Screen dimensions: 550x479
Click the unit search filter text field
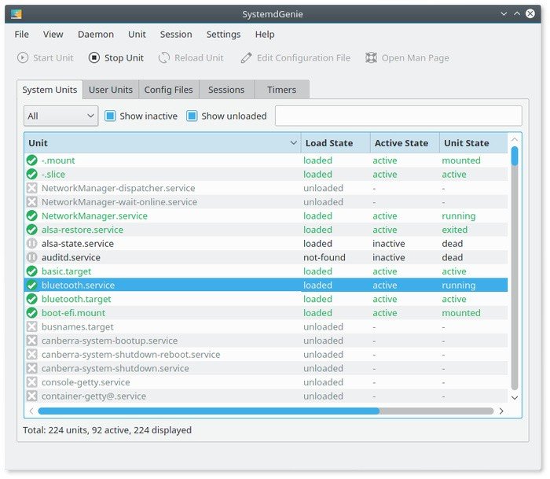398,116
